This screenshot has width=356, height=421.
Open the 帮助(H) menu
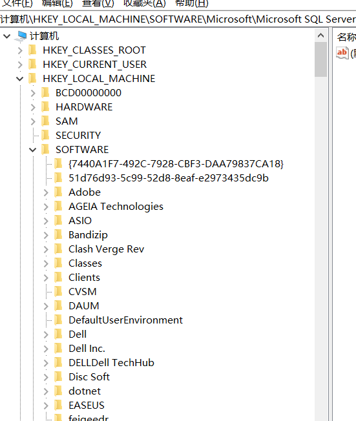(192, 3)
